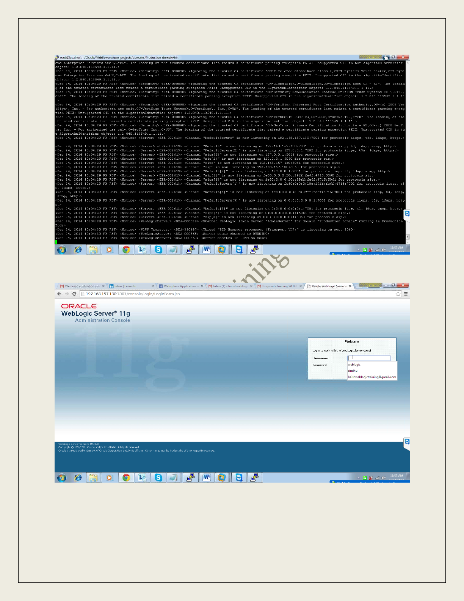Close the 'Corporate training WEBL' tab
Viewport: 464px width, 601px height.
tap(301, 286)
